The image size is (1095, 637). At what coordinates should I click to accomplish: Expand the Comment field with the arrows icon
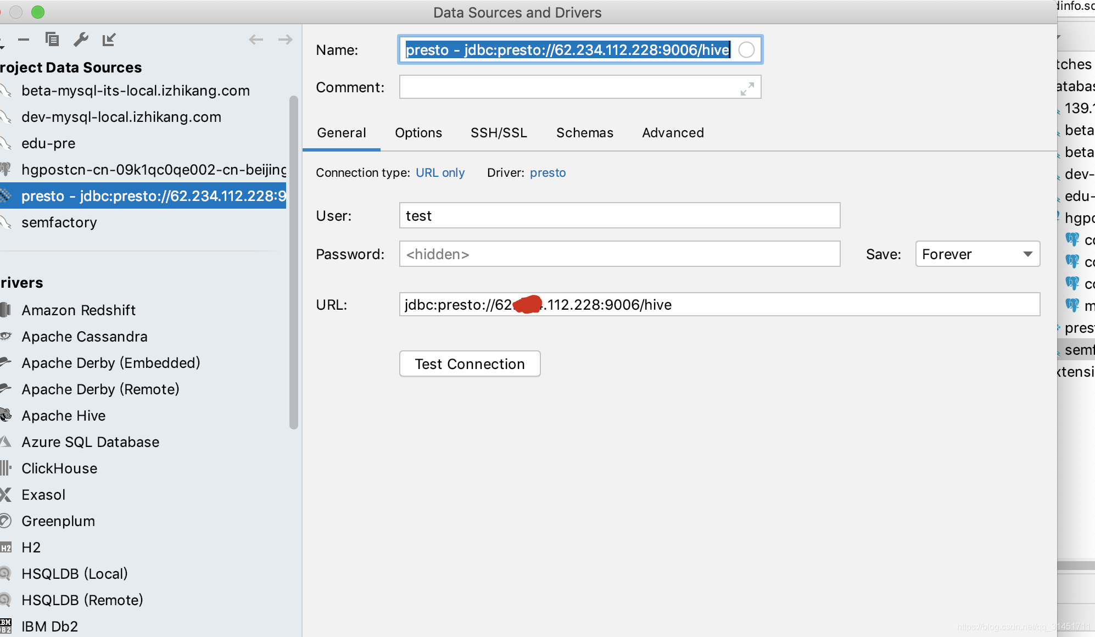pyautogui.click(x=747, y=88)
